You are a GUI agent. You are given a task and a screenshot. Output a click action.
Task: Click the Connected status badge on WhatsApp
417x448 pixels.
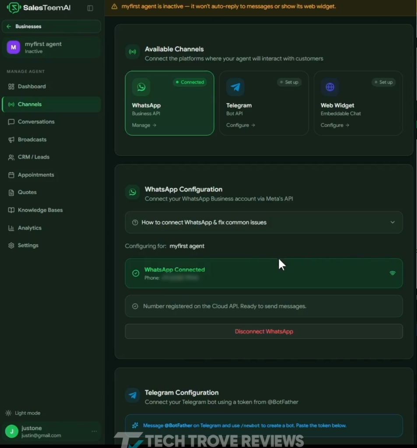[190, 82]
